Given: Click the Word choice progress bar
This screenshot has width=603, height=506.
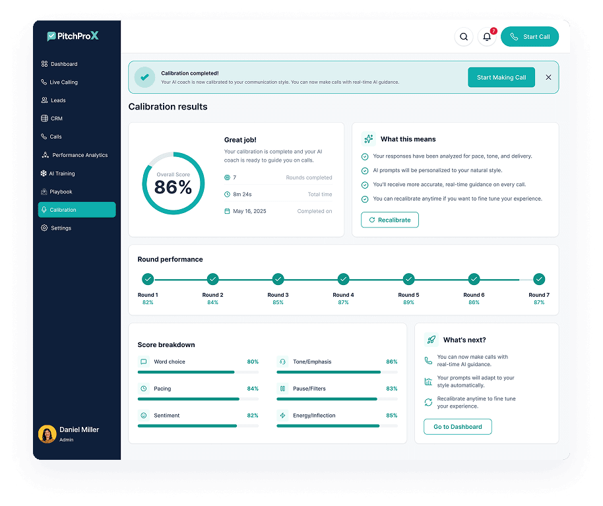Looking at the screenshot, I should (198, 372).
